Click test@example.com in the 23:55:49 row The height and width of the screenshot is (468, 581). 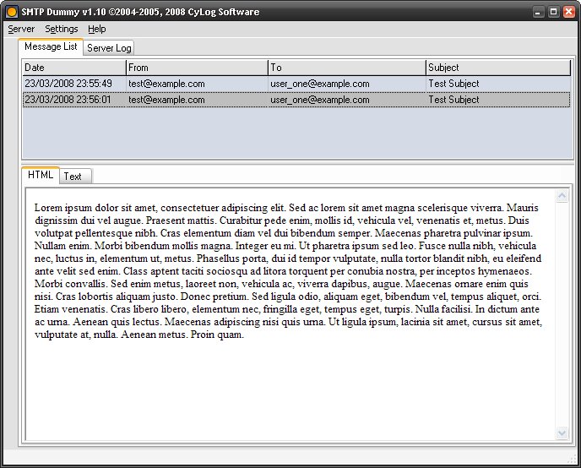166,84
